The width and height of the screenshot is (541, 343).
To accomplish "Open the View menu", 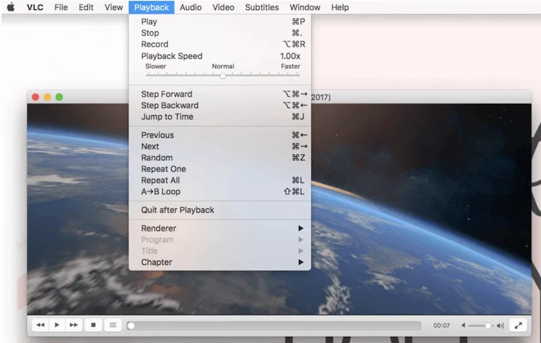I will pos(114,7).
